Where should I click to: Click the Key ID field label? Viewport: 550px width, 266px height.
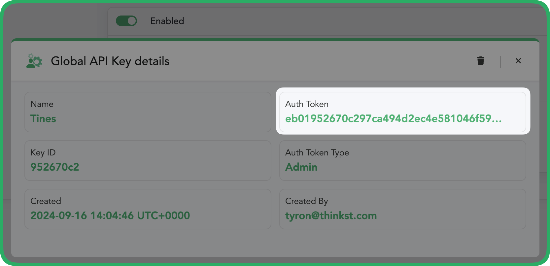(x=43, y=153)
